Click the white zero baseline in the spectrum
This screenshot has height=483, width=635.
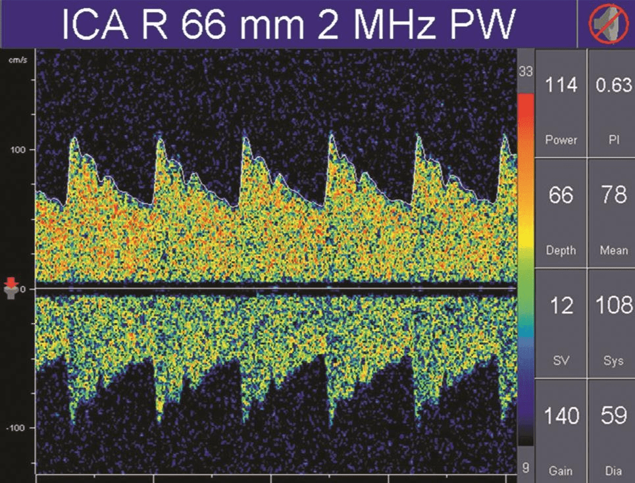click(x=276, y=289)
